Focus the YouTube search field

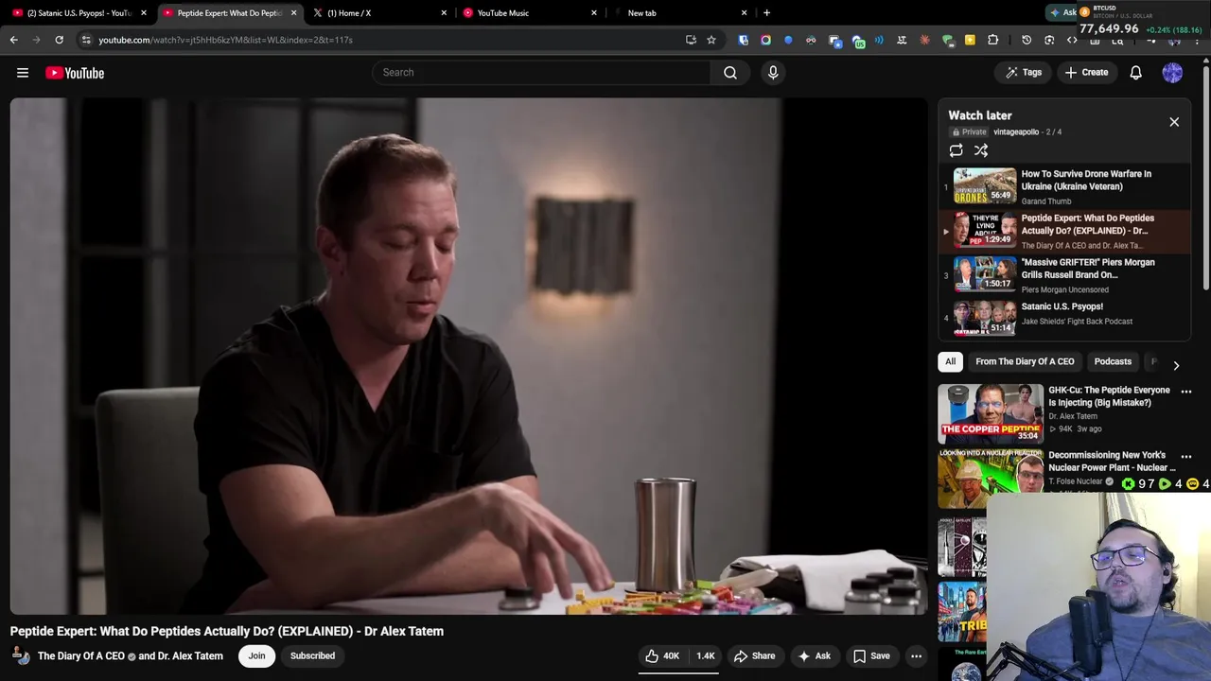[541, 73]
